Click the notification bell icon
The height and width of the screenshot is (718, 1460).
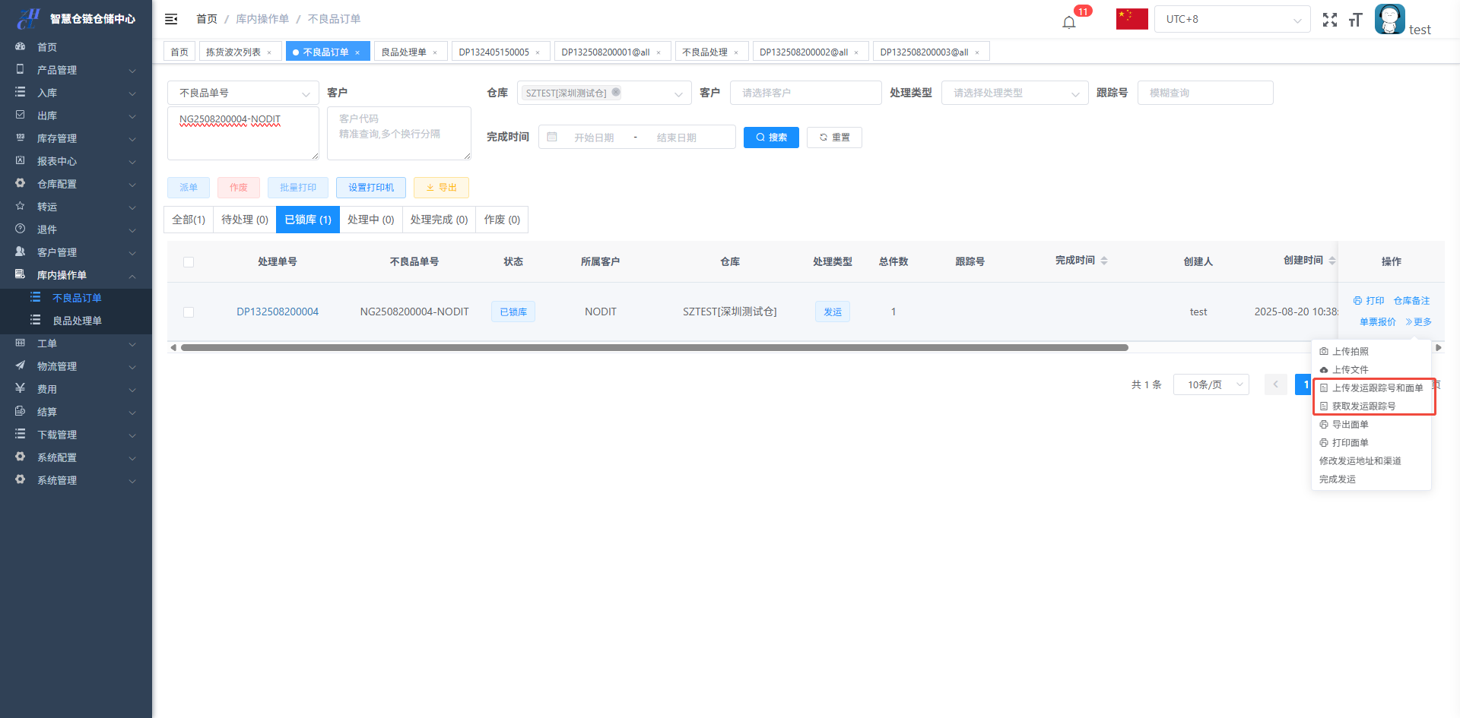1069,21
